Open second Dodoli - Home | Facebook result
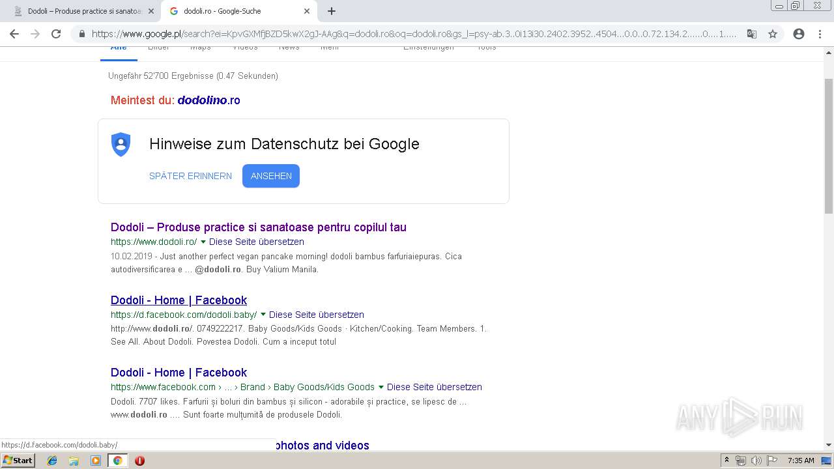Viewport: 834px width, 469px height. click(179, 373)
